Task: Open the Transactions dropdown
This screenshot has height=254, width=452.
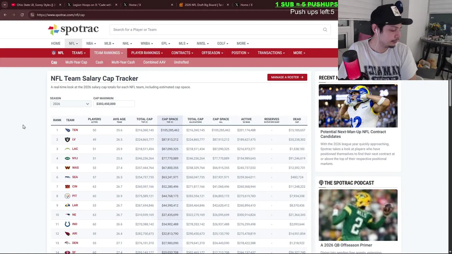Action: 271,53
